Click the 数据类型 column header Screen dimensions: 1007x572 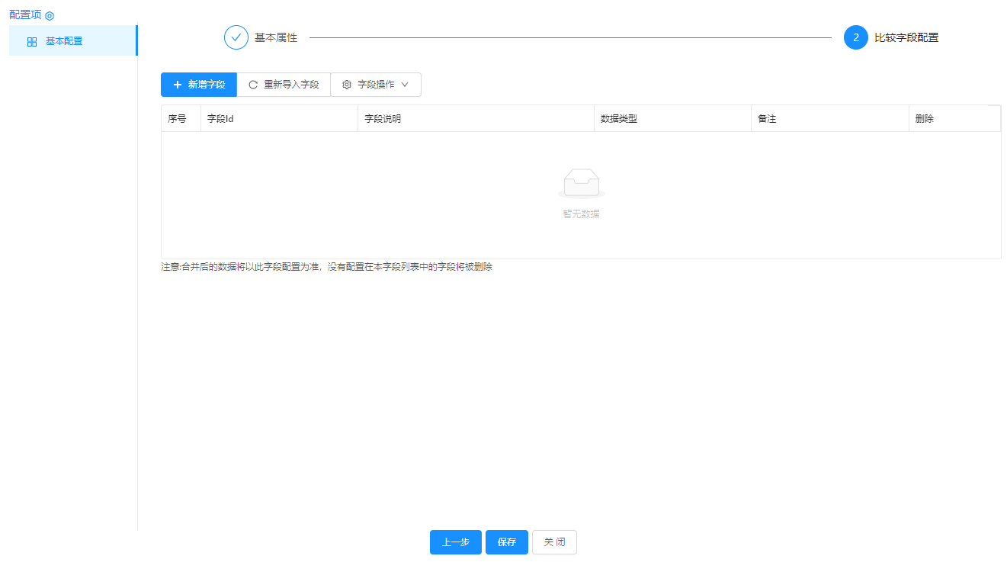pyautogui.click(x=618, y=119)
